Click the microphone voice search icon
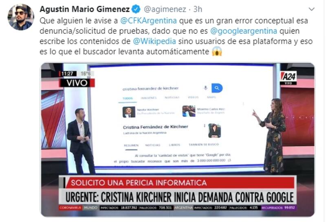 [205, 88]
